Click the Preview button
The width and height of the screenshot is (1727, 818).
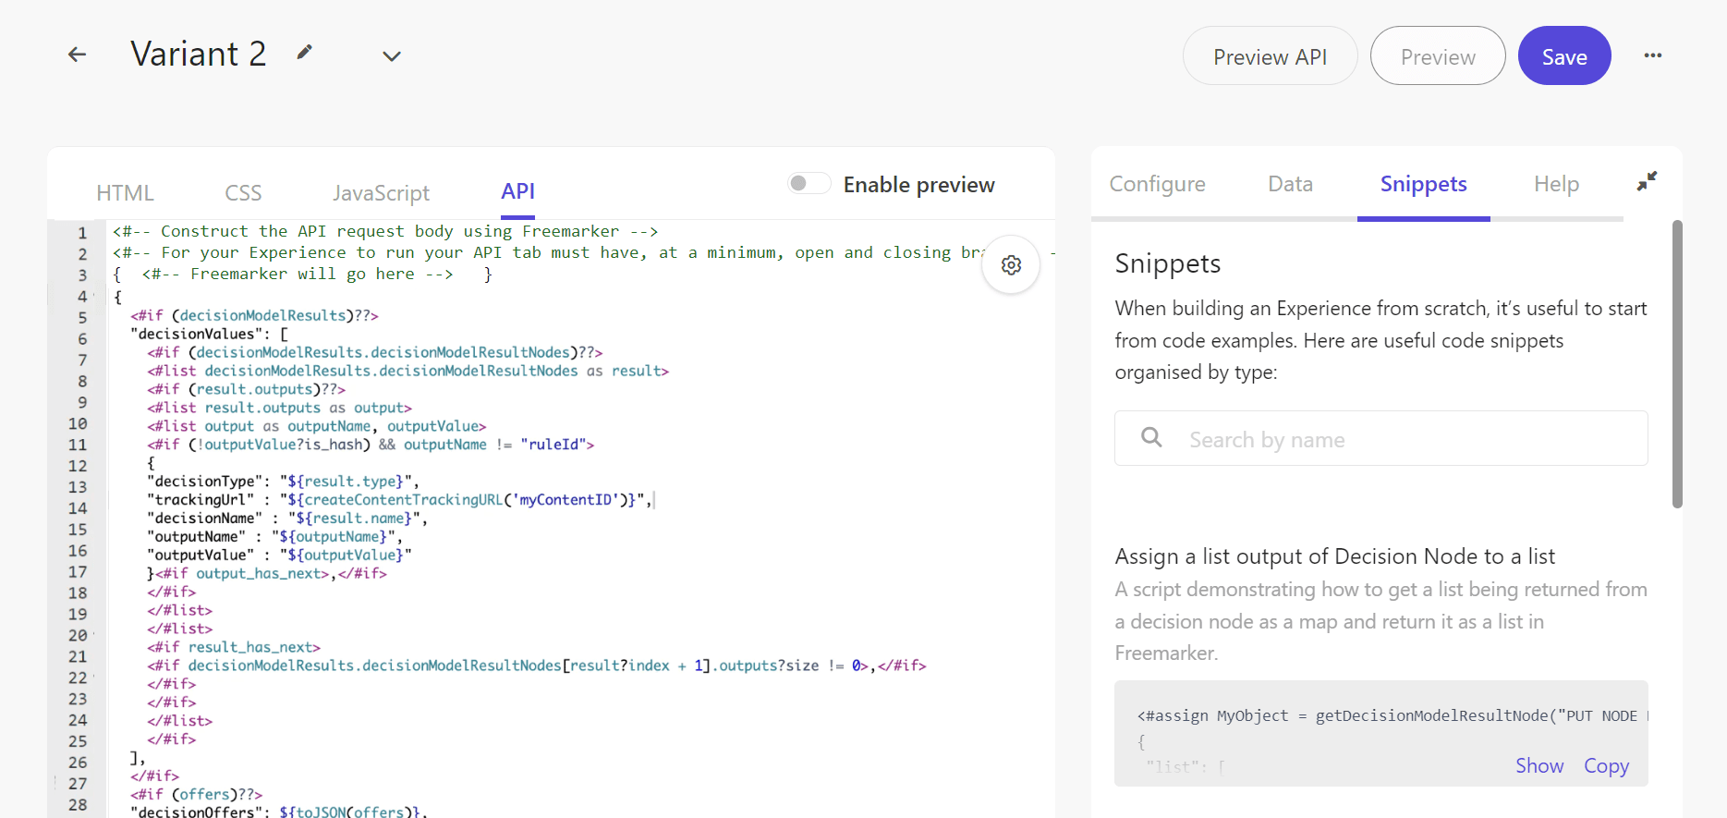(1438, 56)
